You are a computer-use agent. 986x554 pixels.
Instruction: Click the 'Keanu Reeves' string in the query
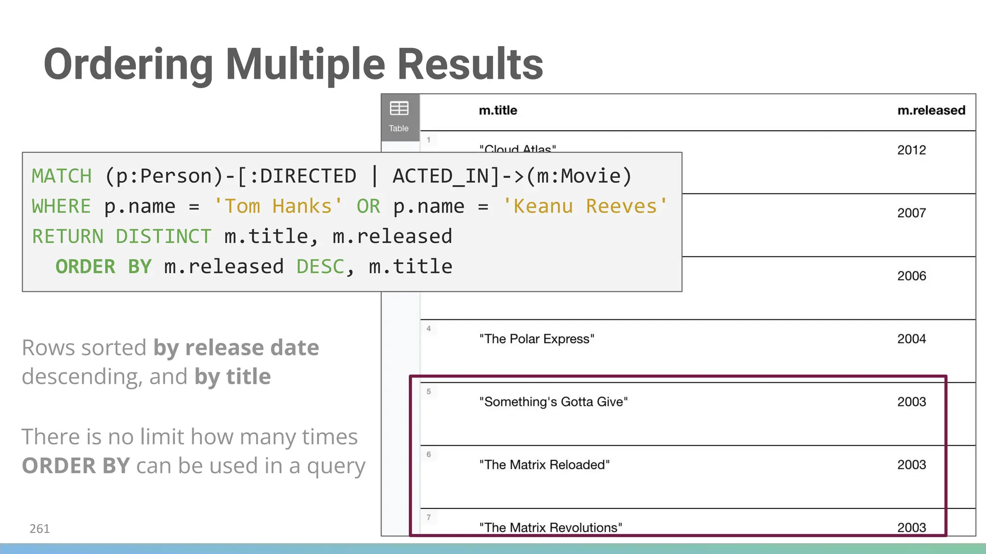point(585,206)
